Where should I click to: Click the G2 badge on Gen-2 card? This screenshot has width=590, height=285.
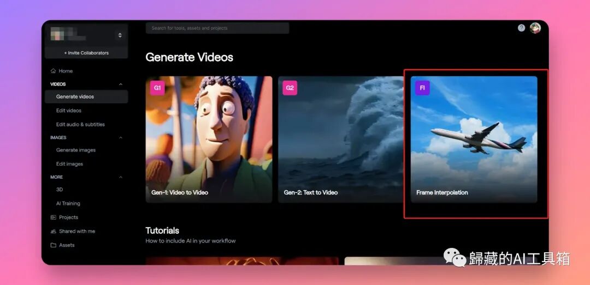pos(290,88)
